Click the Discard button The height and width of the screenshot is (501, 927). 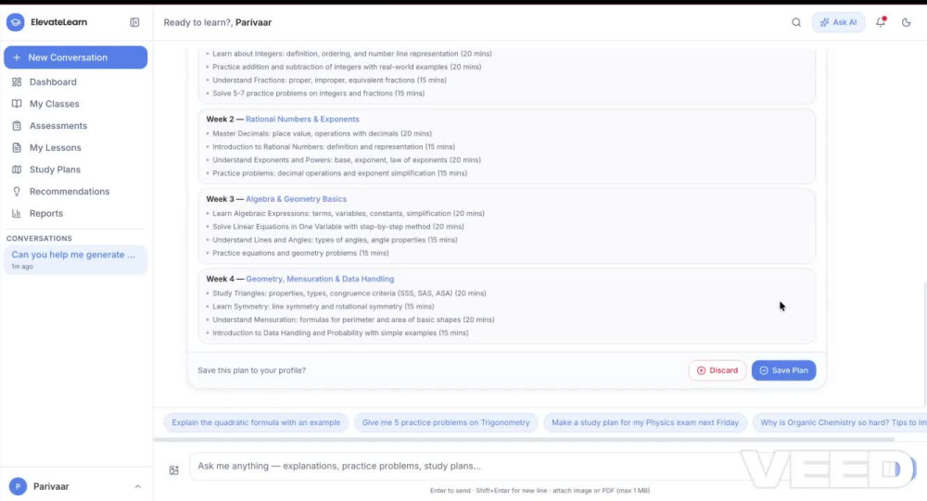click(x=717, y=370)
